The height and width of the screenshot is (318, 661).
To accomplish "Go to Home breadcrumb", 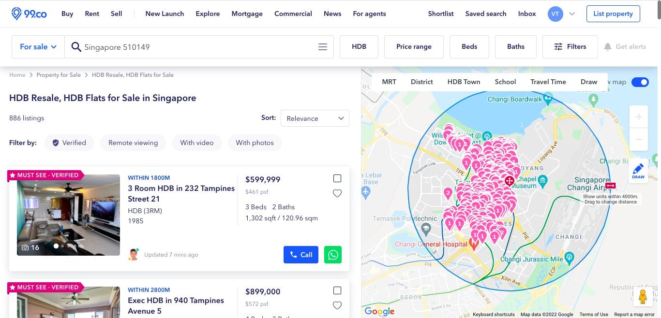I will pos(17,75).
